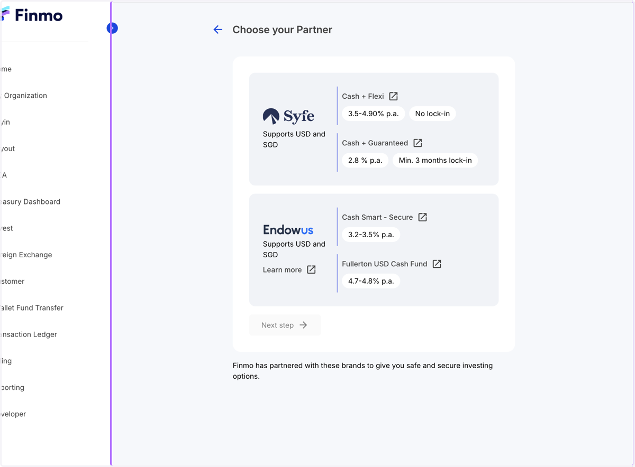Viewport: 635px width, 467px height.
Task: Open Treasury Dashboard in the sidebar
Action: tap(30, 202)
